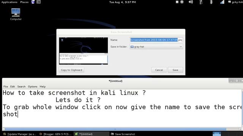The image size is (243, 136).
Task: Expand the Save in folder gray-hat dropdown
Action: pos(156,47)
